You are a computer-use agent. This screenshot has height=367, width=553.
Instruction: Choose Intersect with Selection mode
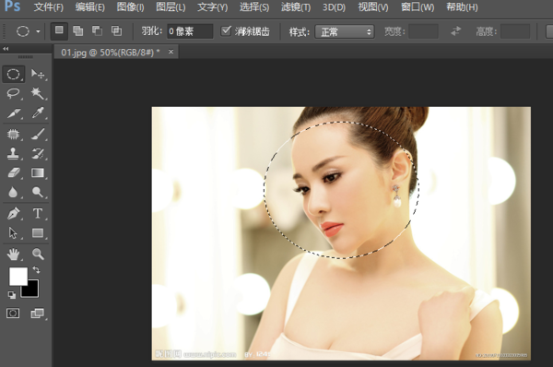116,31
